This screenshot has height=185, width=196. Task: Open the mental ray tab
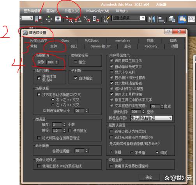pyautogui.click(x=123, y=41)
